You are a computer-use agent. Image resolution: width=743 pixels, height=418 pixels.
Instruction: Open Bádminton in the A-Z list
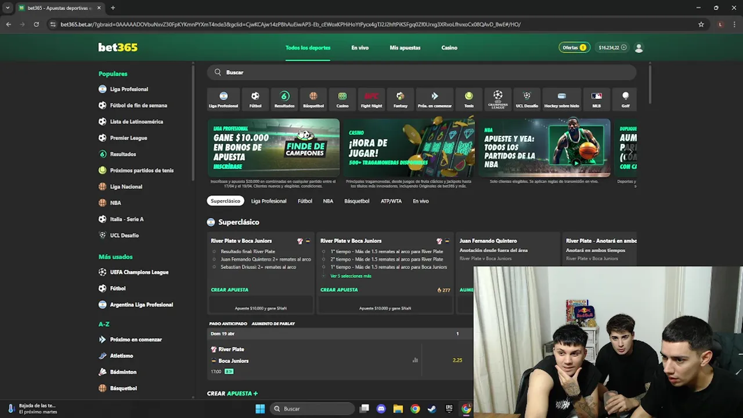pyautogui.click(x=123, y=372)
